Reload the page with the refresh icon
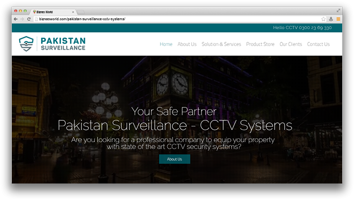The height and width of the screenshot is (200, 354). (x=29, y=19)
